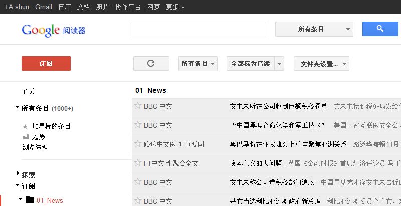401x206 pixels.
Task: Open 浏览资料 in the sidebar
Action: 35,148
